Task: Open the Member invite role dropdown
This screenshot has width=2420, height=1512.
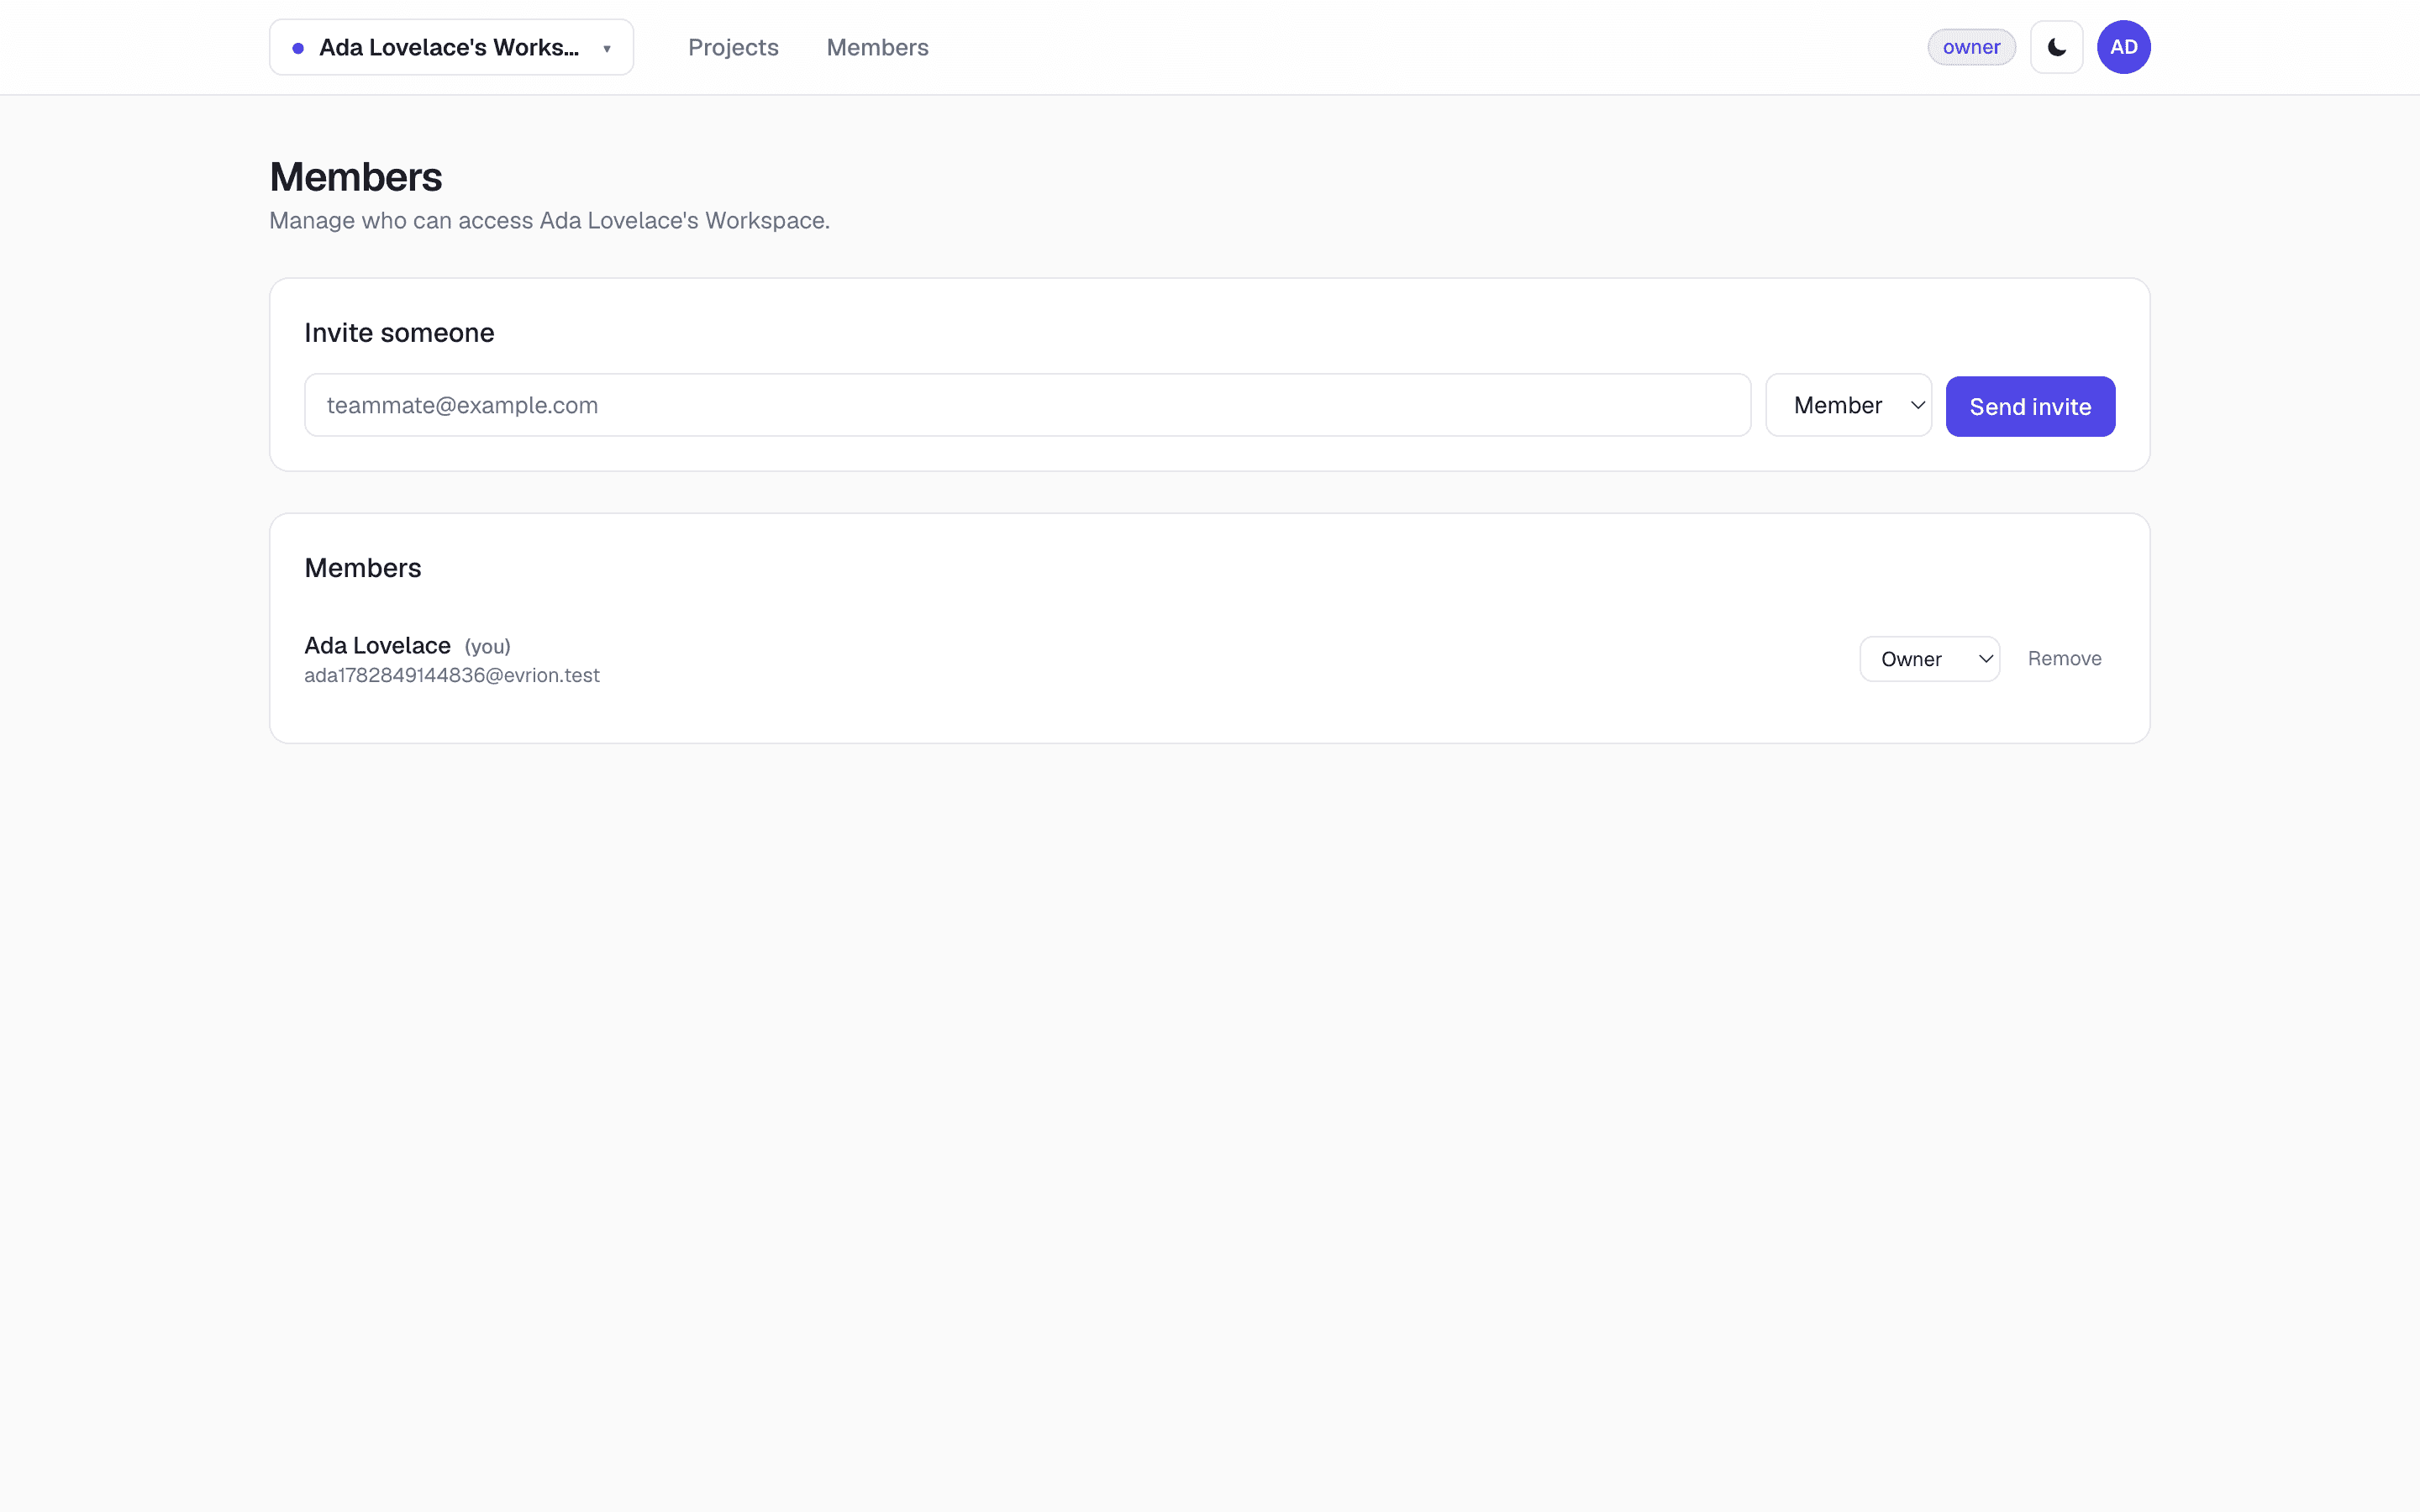Action: pos(1848,405)
